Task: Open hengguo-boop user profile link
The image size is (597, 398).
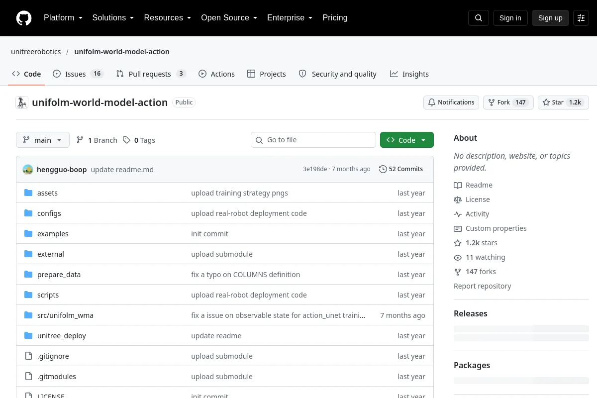Action: pos(62,170)
